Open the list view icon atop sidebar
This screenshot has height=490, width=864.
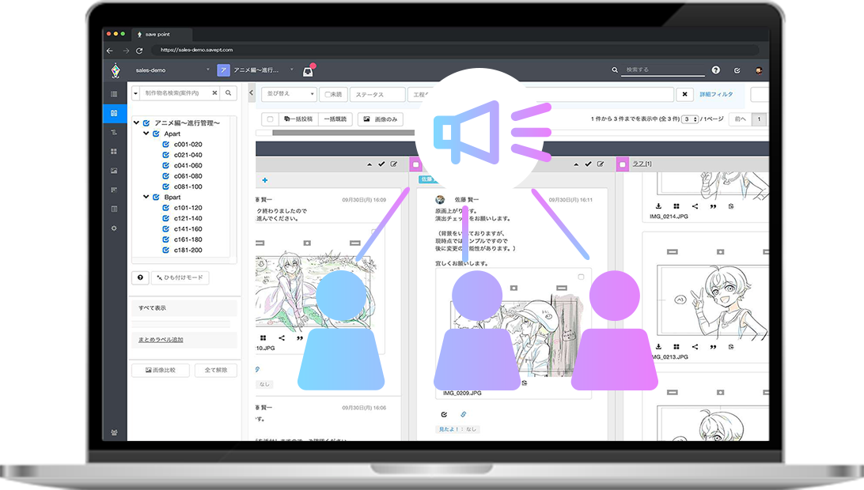114,94
